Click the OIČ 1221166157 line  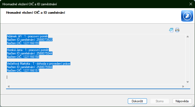coord(23,70)
